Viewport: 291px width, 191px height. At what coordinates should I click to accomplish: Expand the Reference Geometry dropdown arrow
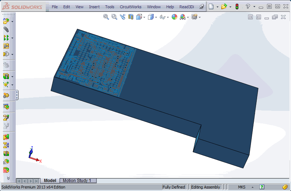(x=12, y=85)
